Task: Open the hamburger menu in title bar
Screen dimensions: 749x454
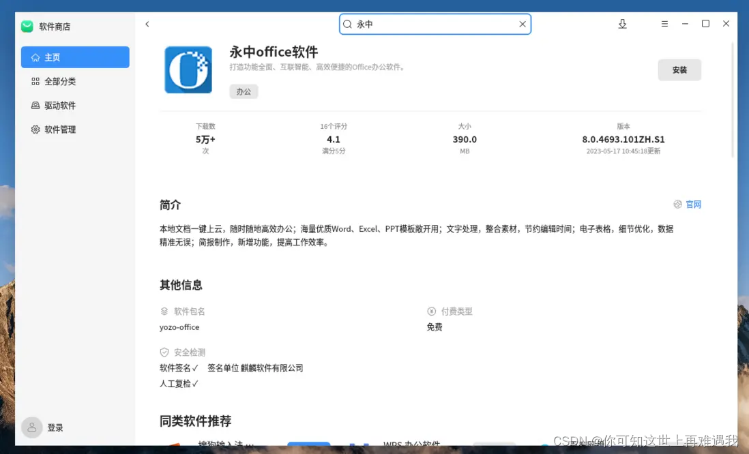Action: point(664,24)
